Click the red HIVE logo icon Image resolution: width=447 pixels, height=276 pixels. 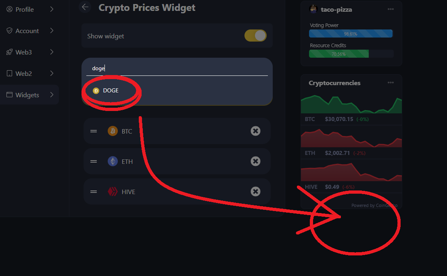113,191
